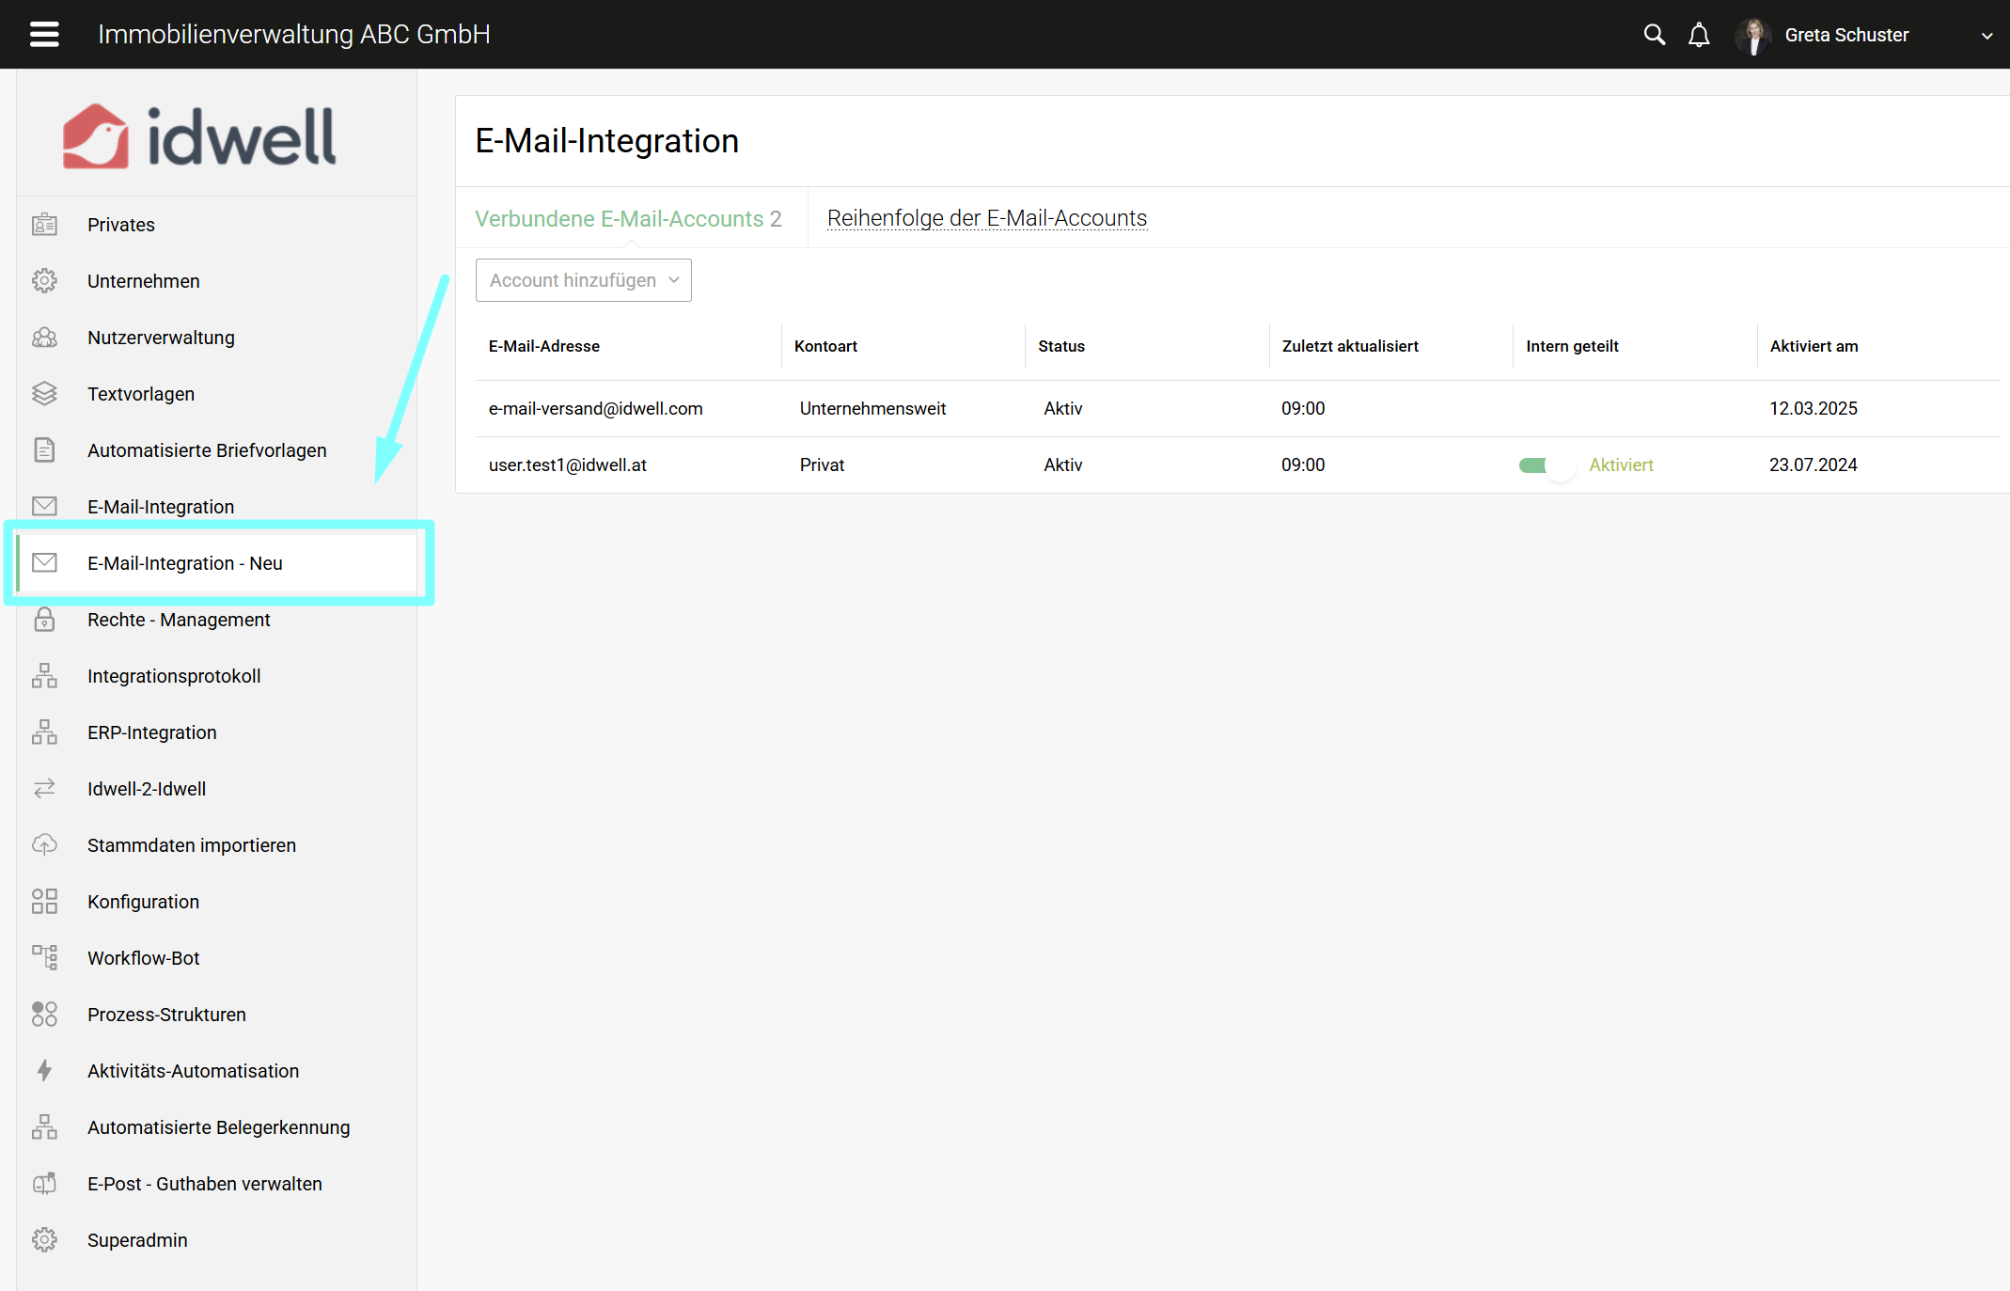This screenshot has width=2010, height=1291.
Task: Click the e-mail-versand@idwell.com account row
Action: [595, 408]
